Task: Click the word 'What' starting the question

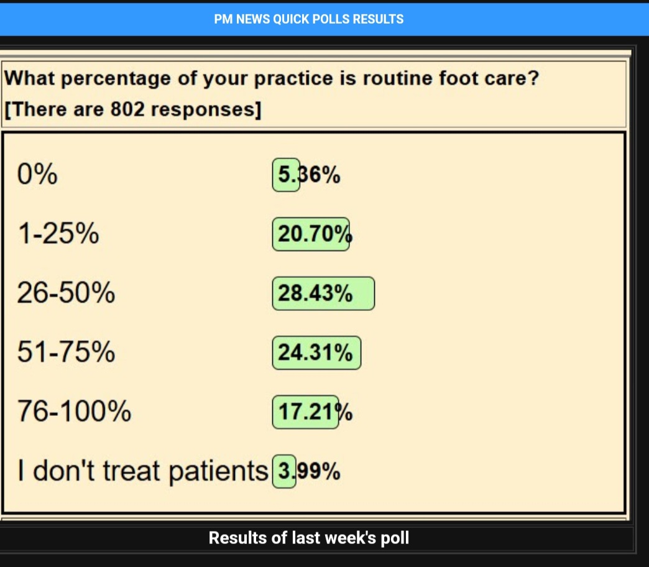Action: pyautogui.click(x=29, y=79)
